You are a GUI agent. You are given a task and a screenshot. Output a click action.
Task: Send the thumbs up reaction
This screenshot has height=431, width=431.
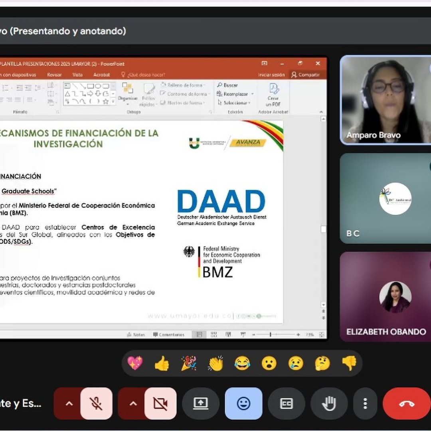coord(162,363)
